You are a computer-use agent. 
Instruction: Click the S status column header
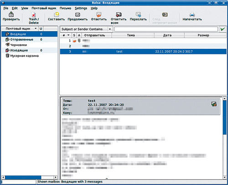tap(74, 35)
